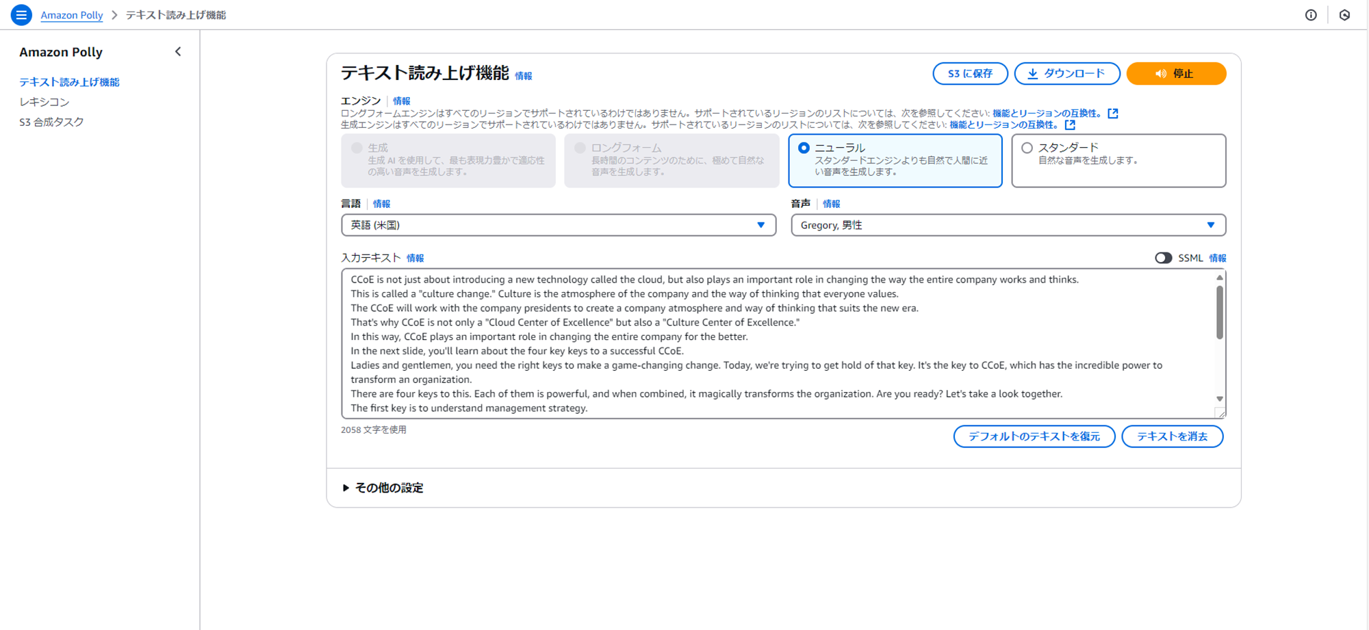Click the S3 に保存 button
Viewport: 1369px width, 630px height.
coord(970,74)
